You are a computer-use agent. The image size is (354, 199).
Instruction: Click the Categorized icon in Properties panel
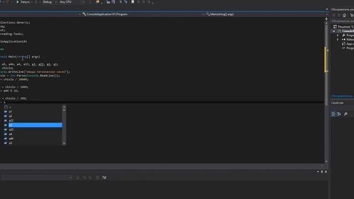click(x=334, y=114)
